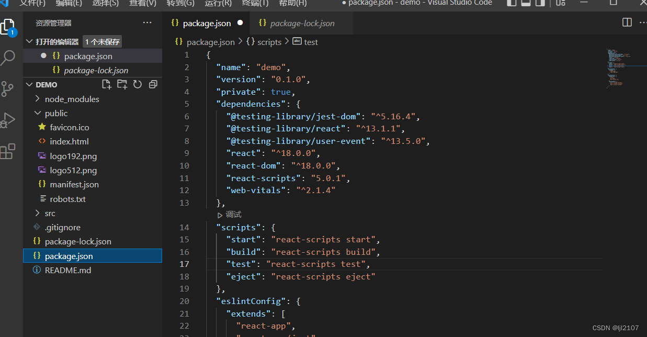Select the package.json editor tab
The width and height of the screenshot is (647, 337).
point(207,23)
